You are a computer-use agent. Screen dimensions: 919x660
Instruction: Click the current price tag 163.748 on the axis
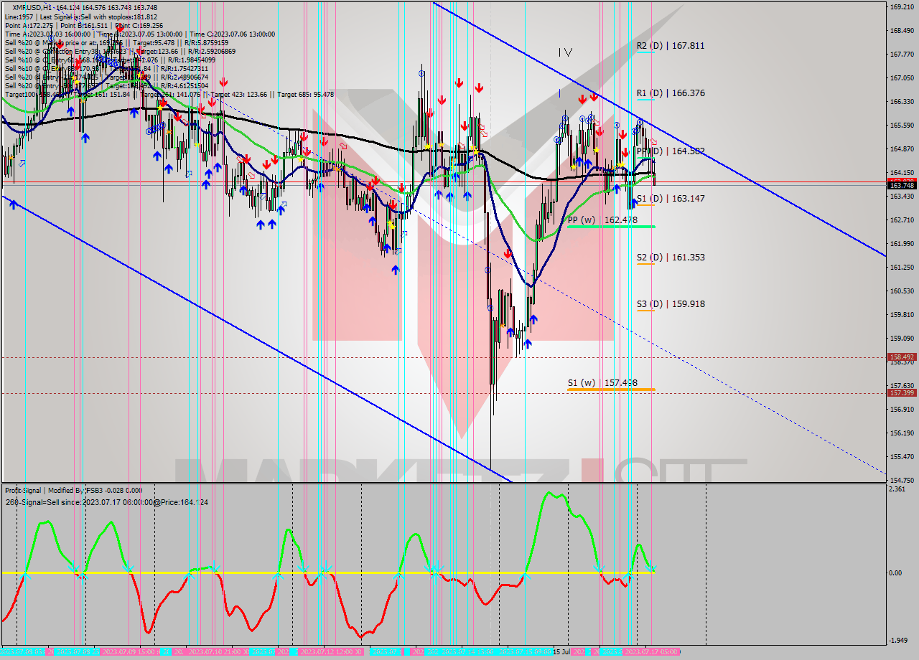tap(901, 187)
